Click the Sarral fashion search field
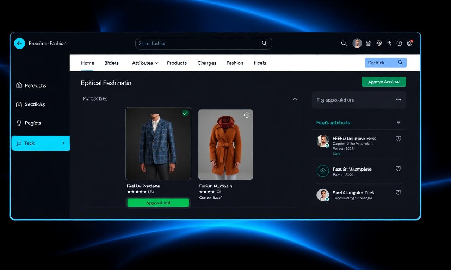Image resolution: width=451 pixels, height=270 pixels. [x=197, y=44]
